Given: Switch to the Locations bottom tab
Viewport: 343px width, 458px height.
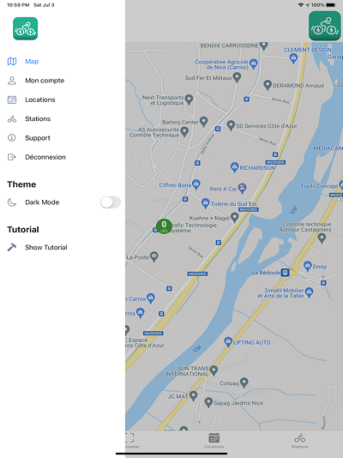Looking at the screenshot, I should 214,440.
